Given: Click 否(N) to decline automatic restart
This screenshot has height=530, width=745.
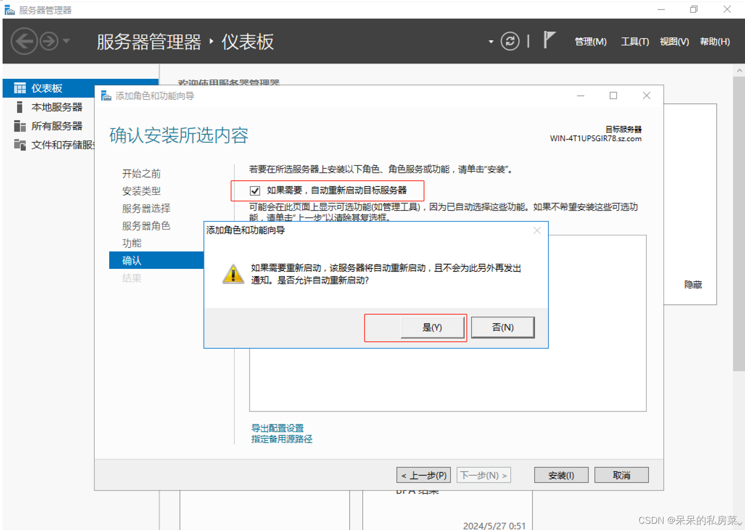Looking at the screenshot, I should point(503,328).
